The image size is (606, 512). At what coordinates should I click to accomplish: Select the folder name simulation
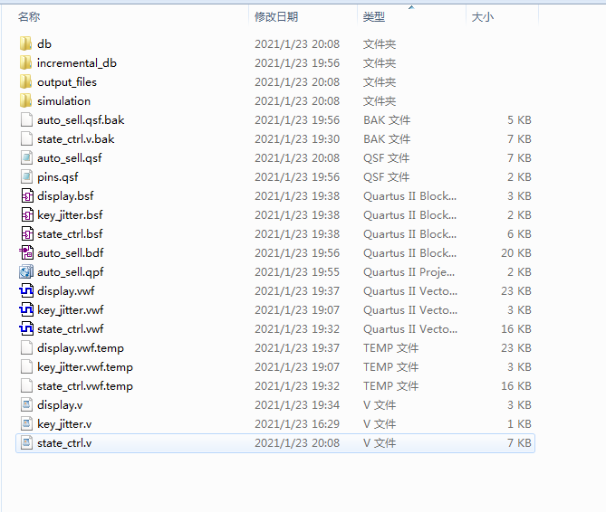(x=63, y=101)
